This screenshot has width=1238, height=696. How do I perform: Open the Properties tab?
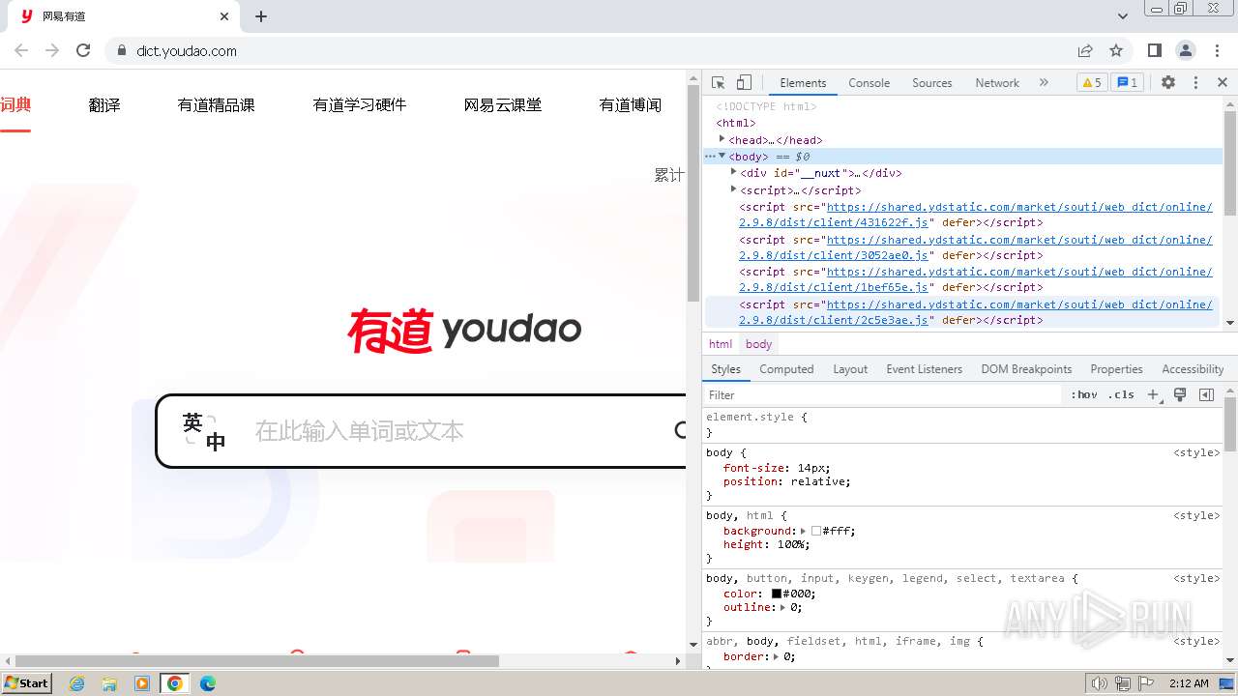[1116, 369]
